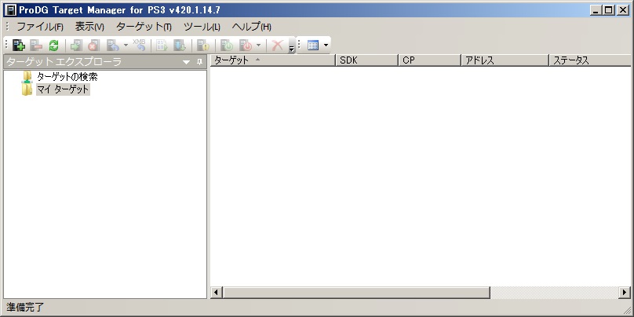Sort by the ターゲット column header
Screen dimensions: 634x317
[273, 60]
